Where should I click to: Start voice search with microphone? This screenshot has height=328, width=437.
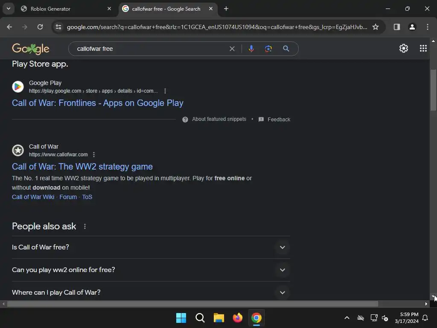click(251, 49)
